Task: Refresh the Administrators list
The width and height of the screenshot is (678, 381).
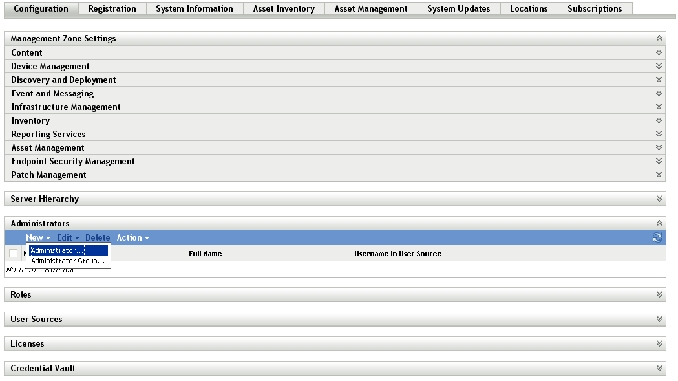Action: 657,237
